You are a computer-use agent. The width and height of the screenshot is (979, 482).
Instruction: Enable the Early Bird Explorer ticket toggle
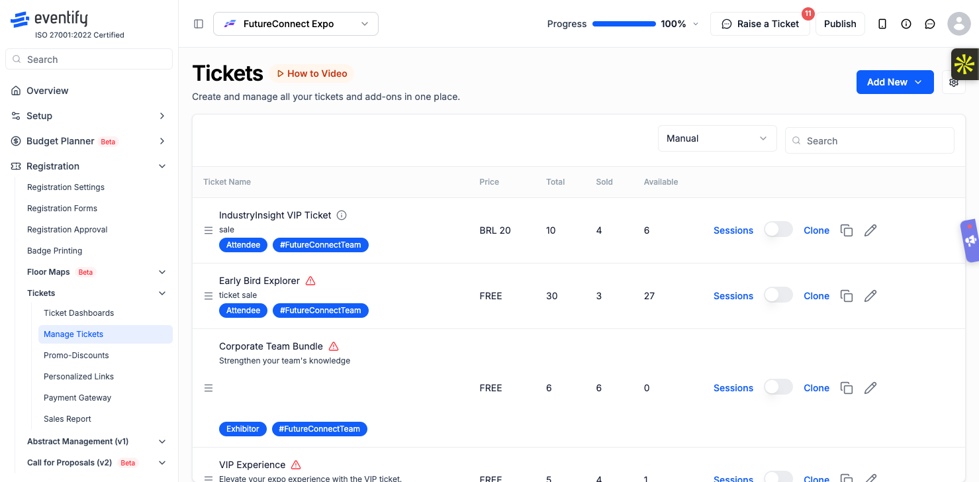[x=778, y=295]
